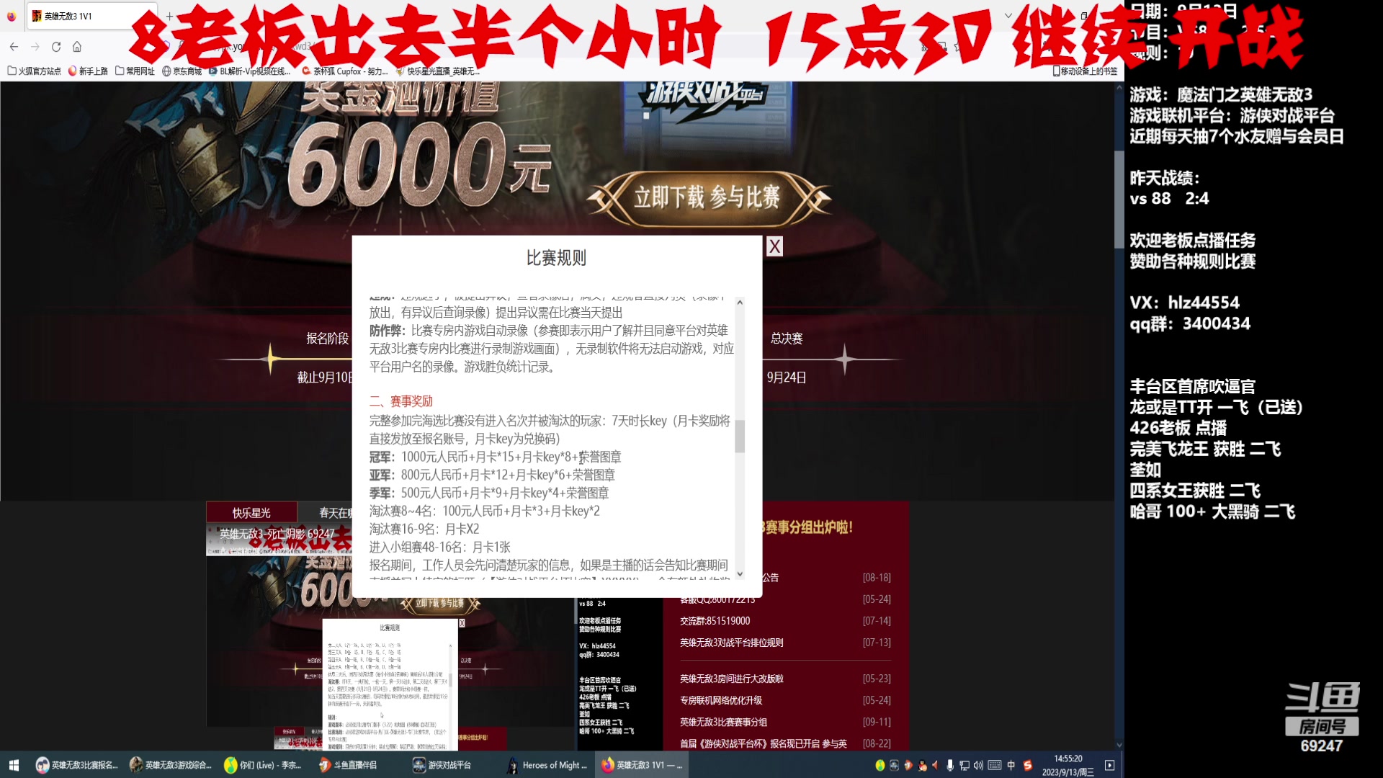Click the browser forward arrow
This screenshot has height=778, width=1383.
[35, 47]
